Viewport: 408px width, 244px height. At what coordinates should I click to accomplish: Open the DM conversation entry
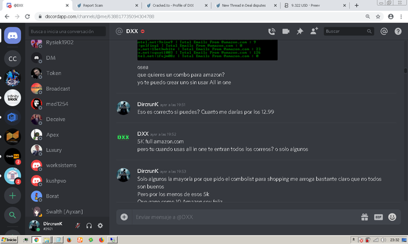click(x=67, y=58)
